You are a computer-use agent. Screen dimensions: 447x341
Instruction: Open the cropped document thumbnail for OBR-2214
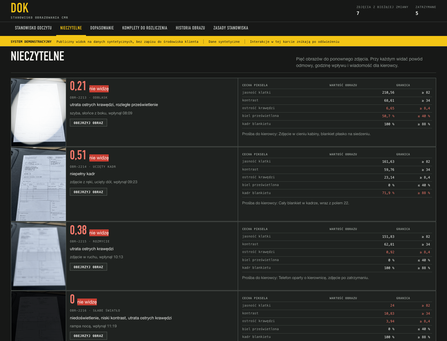38,184
